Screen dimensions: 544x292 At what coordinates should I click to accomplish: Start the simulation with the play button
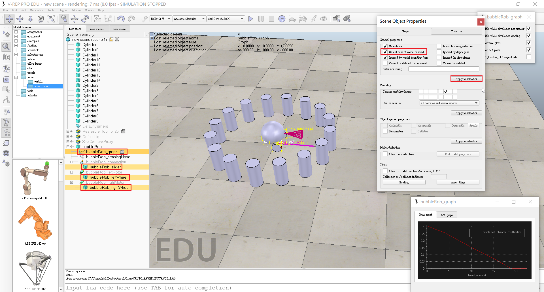tap(250, 19)
